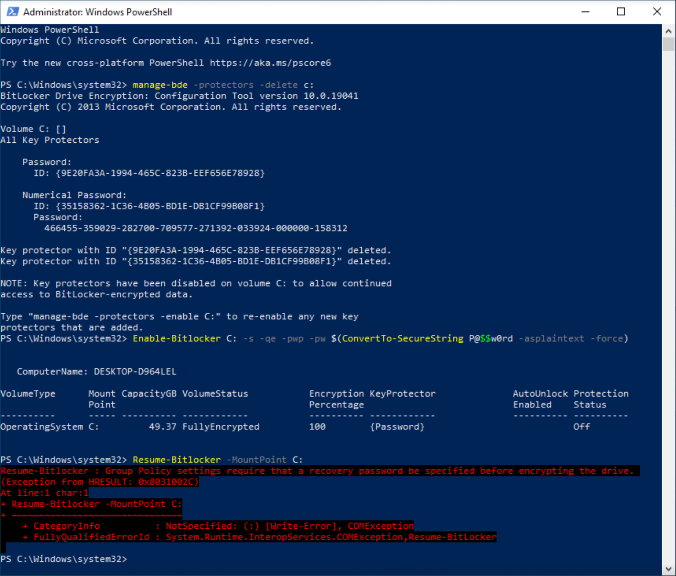This screenshot has height=576, width=676.
Task: Maximize the PowerShell window
Action: (621, 12)
